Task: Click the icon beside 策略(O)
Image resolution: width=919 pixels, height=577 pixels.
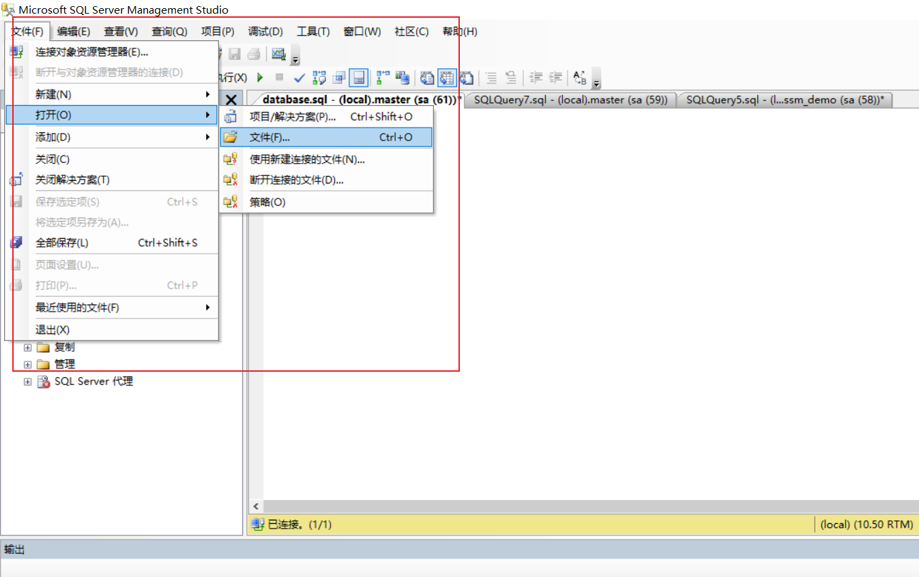Action: [231, 202]
